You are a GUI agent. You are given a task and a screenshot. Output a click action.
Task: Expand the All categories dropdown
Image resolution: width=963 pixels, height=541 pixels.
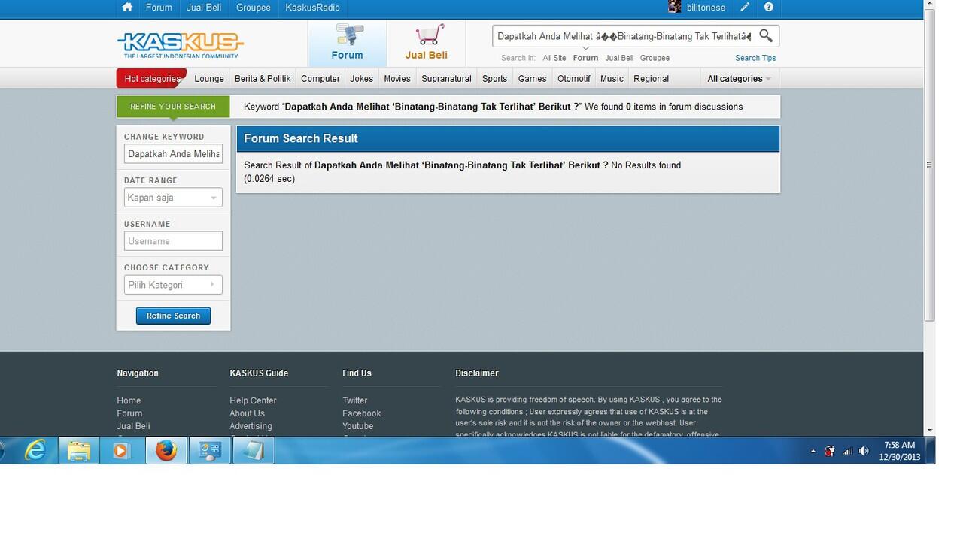pos(739,79)
